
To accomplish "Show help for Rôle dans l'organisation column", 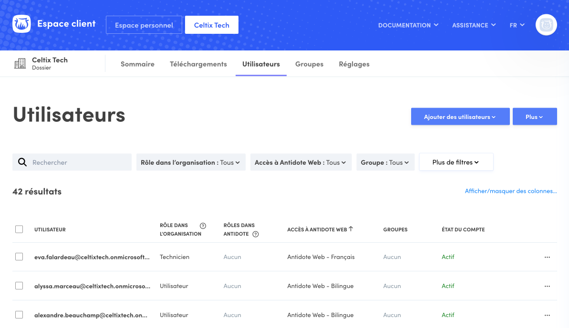I will (x=203, y=226).
